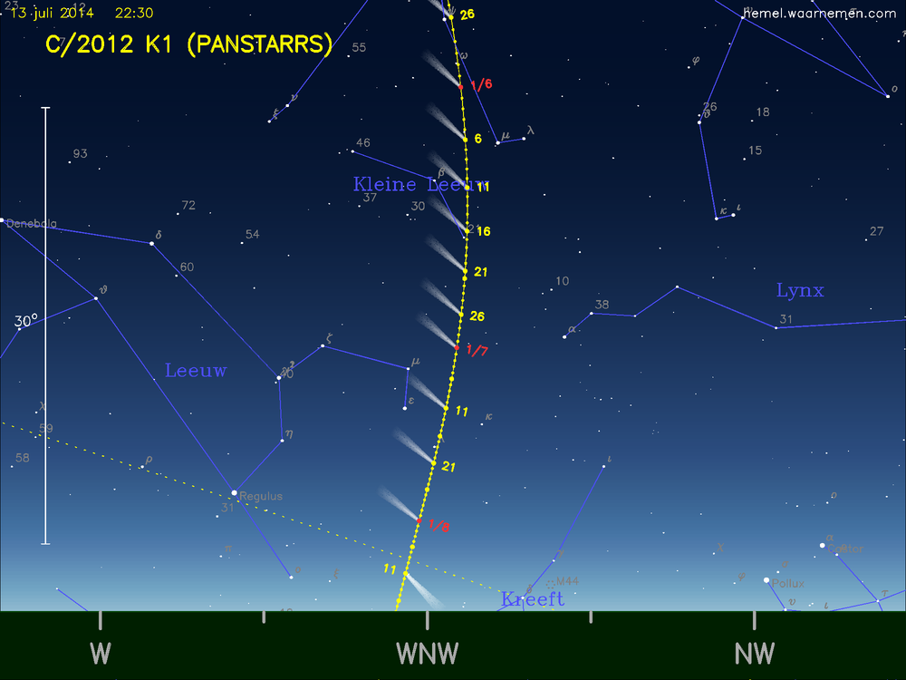This screenshot has height=680, width=906.
Task: Select the Denebola star at the chart edge
Action: click(4, 219)
